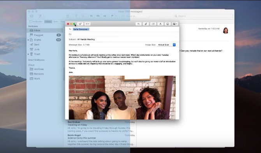Click the Mailboxes button in favorites bar
Viewport: 261px width, 153px height.
click(36, 21)
